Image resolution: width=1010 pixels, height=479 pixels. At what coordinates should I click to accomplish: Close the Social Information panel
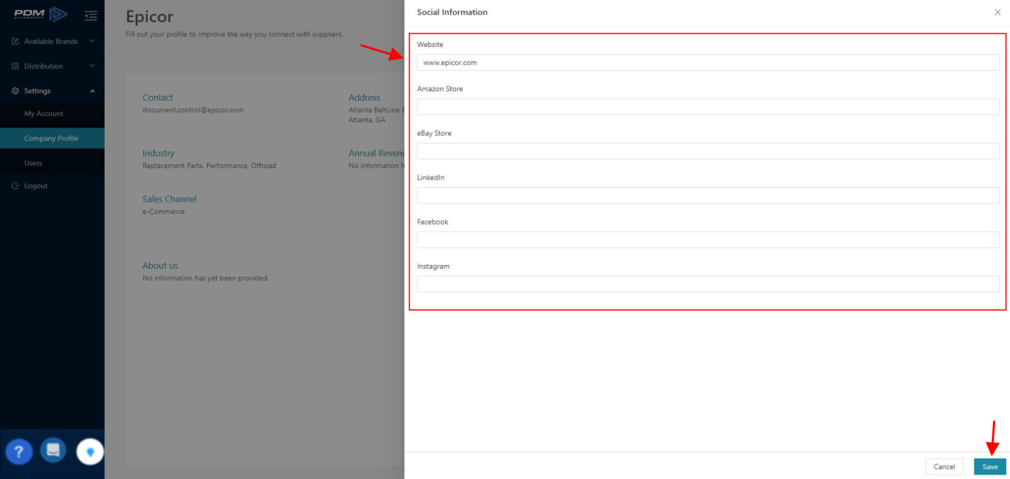pyautogui.click(x=998, y=12)
